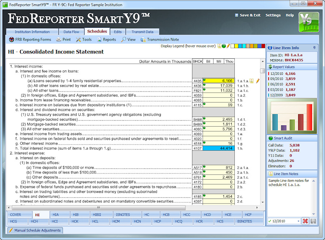The width and height of the screenshot is (325, 240).
Task: Open Manual Schedule Adjustments
Action: (35, 230)
